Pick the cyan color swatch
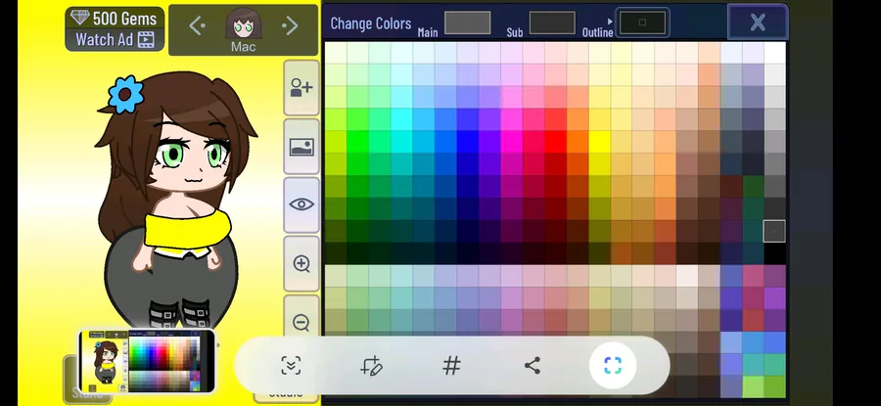 (401, 142)
